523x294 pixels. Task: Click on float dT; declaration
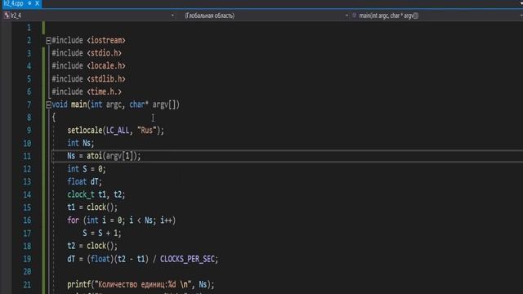pos(84,181)
